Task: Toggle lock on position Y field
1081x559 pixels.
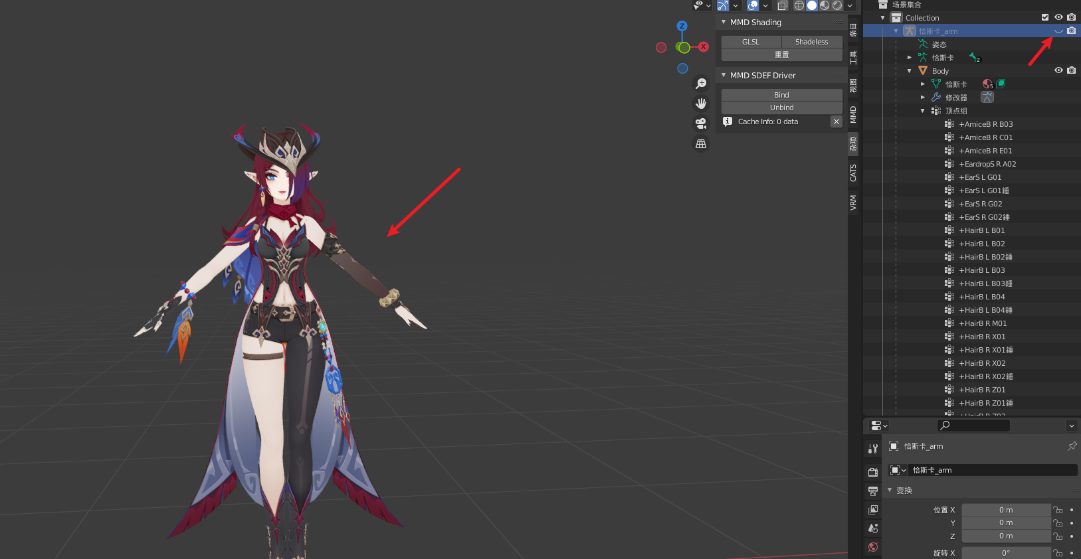Action: (x=1058, y=523)
